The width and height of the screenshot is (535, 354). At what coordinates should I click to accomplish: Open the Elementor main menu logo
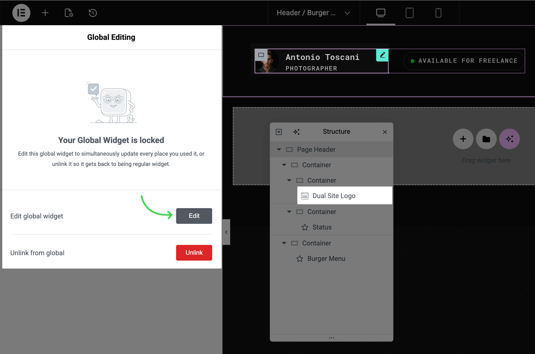point(21,13)
